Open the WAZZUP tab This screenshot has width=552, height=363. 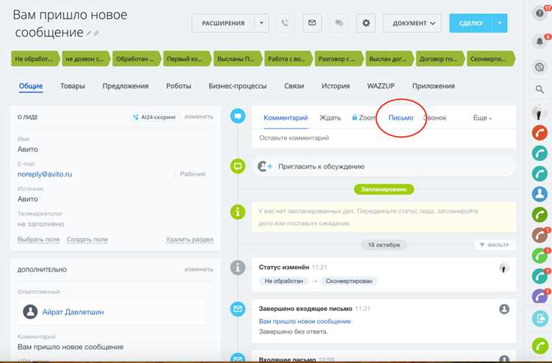tap(381, 86)
